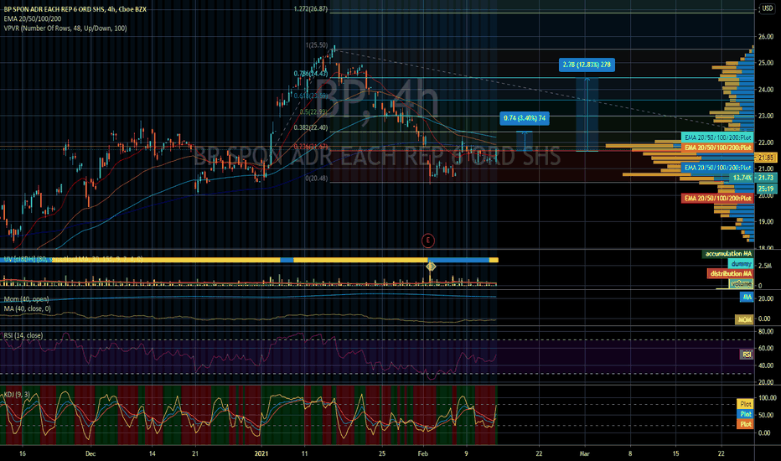
Task: Click the MOM tag in momentum pane
Action: [744, 319]
